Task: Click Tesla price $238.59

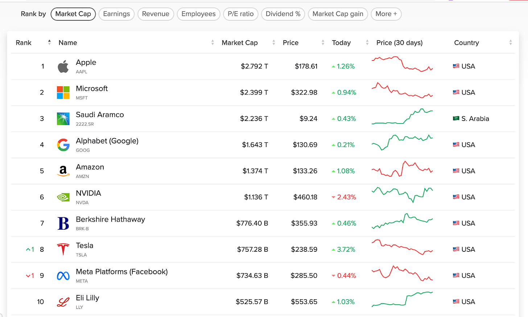Action: coord(304,250)
